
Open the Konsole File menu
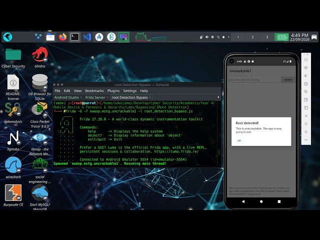(57, 91)
